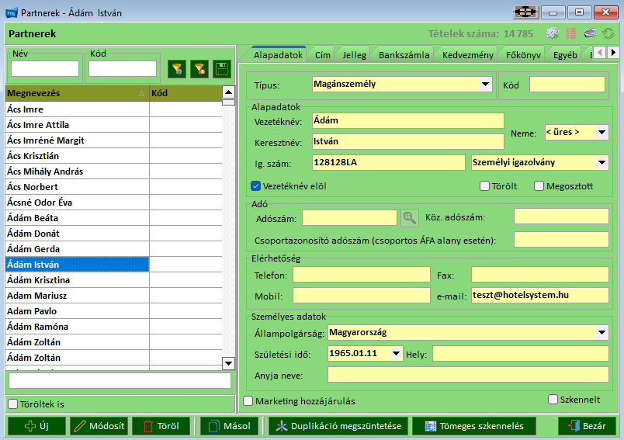Click the e-mail field
The height and width of the screenshot is (440, 624).
(540, 295)
